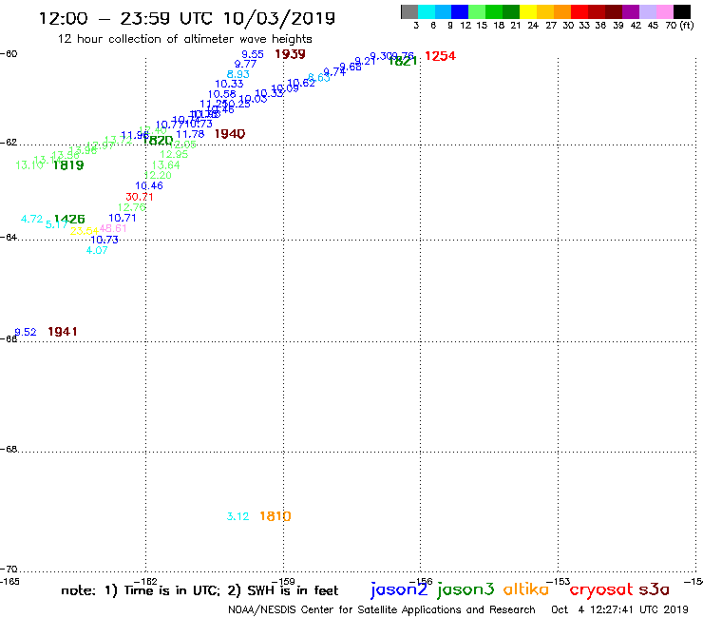This screenshot has height=618, width=703.
Task: Click the light green wave height value 12.76
Action: [x=132, y=207]
